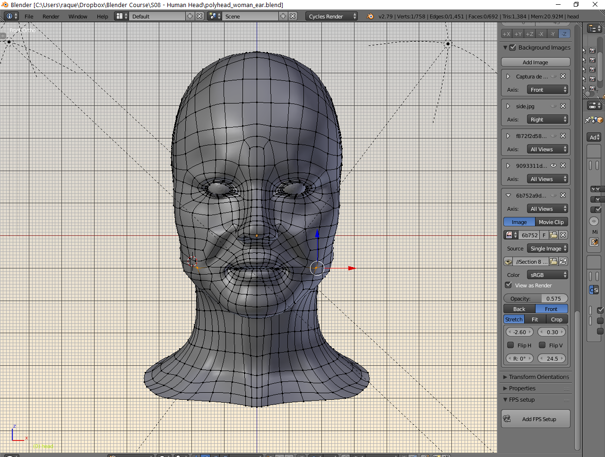Select Crop frame method

pos(557,319)
